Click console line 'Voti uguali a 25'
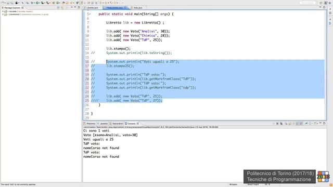333x187 pixels. [98, 140]
